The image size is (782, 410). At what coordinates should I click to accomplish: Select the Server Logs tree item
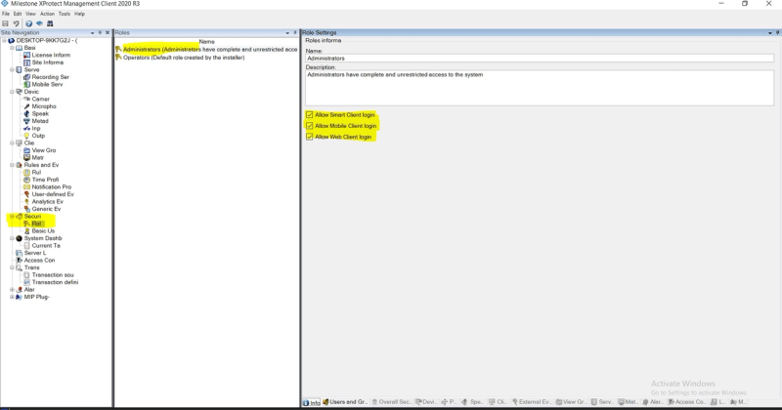(35, 253)
